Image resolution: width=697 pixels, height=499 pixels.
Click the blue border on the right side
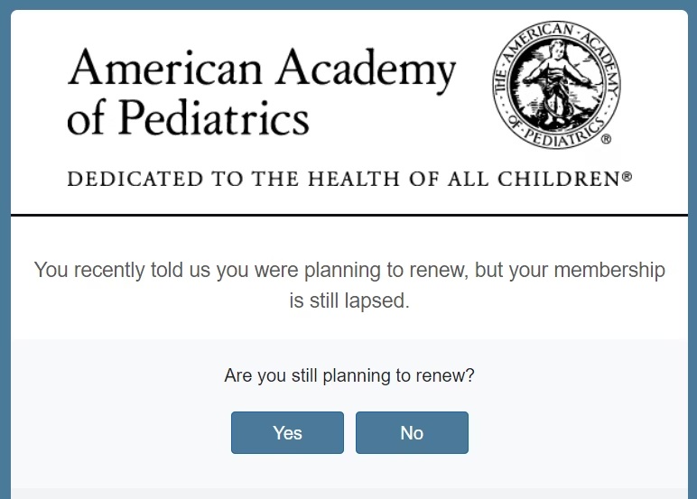(x=692, y=249)
